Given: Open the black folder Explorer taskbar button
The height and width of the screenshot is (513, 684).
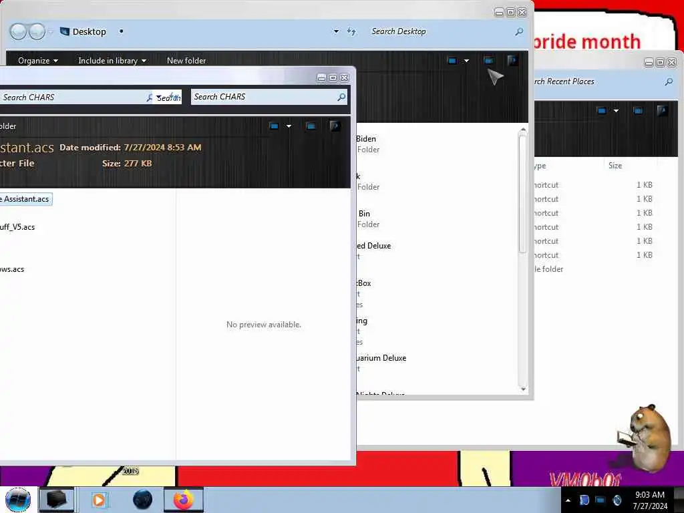Looking at the screenshot, I should click(57, 500).
